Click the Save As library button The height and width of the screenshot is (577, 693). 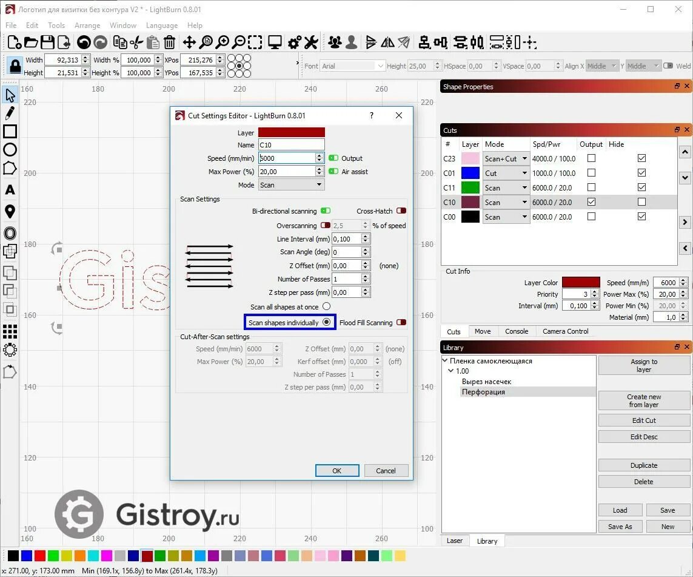pos(620,526)
